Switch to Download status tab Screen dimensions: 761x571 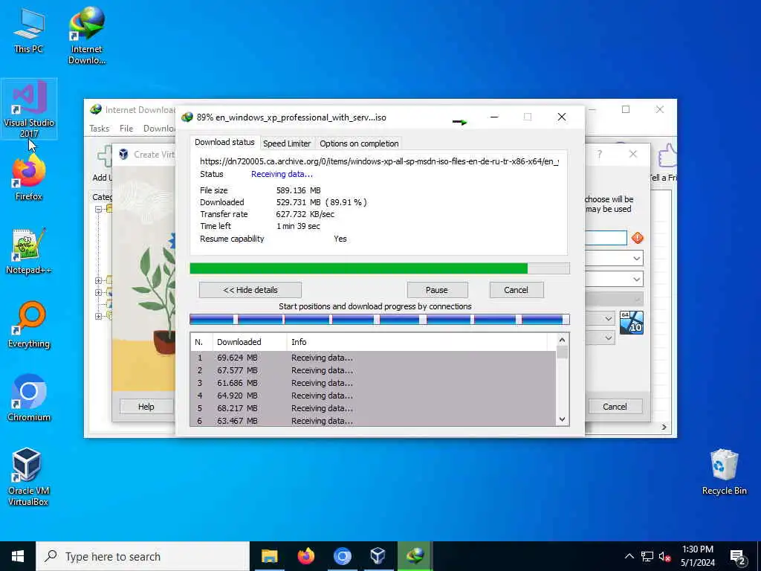(224, 142)
